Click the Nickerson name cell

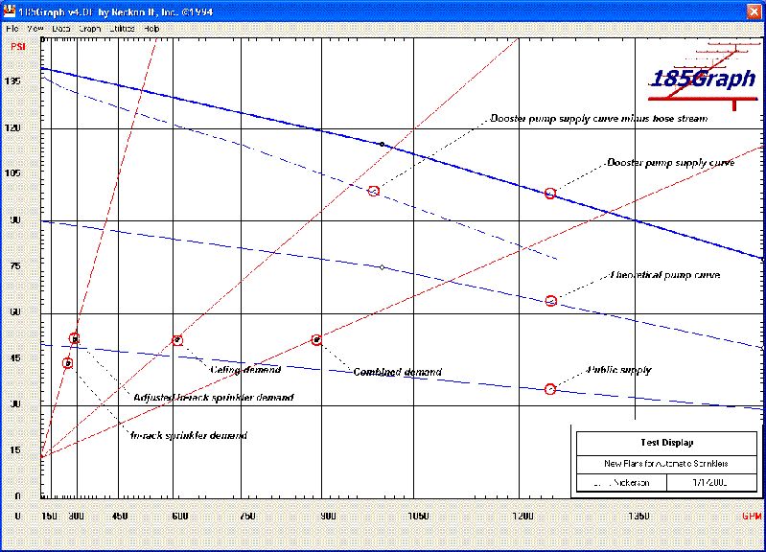click(621, 483)
